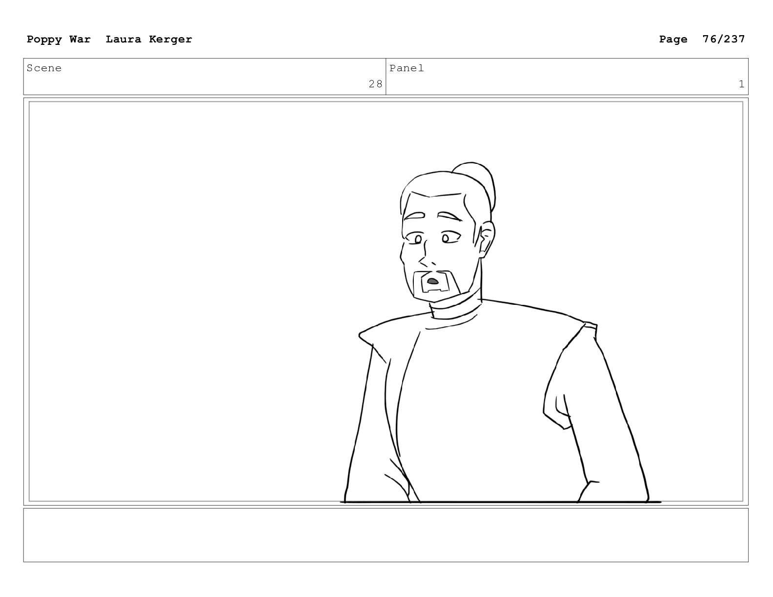Click the 'Scene' label
Screen dimensions: 773x597
pos(44,68)
